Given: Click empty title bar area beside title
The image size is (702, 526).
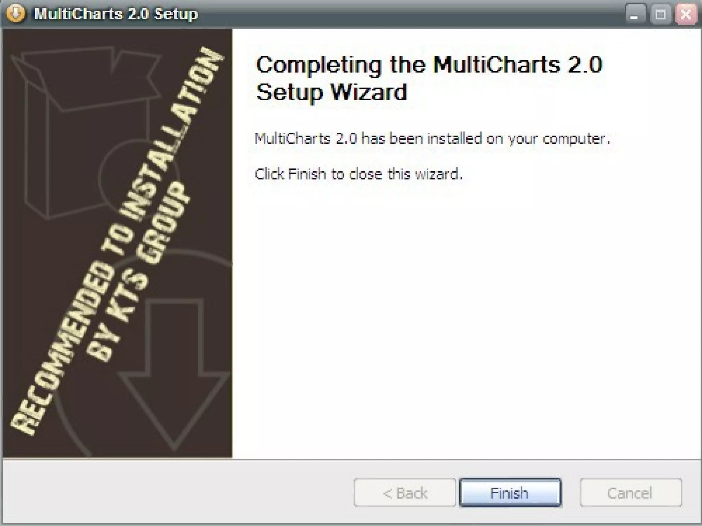Looking at the screenshot, I should (411, 14).
